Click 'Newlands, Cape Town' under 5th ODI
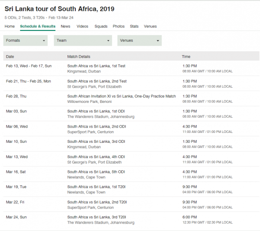This screenshot has width=260, height=231. click(x=86, y=177)
